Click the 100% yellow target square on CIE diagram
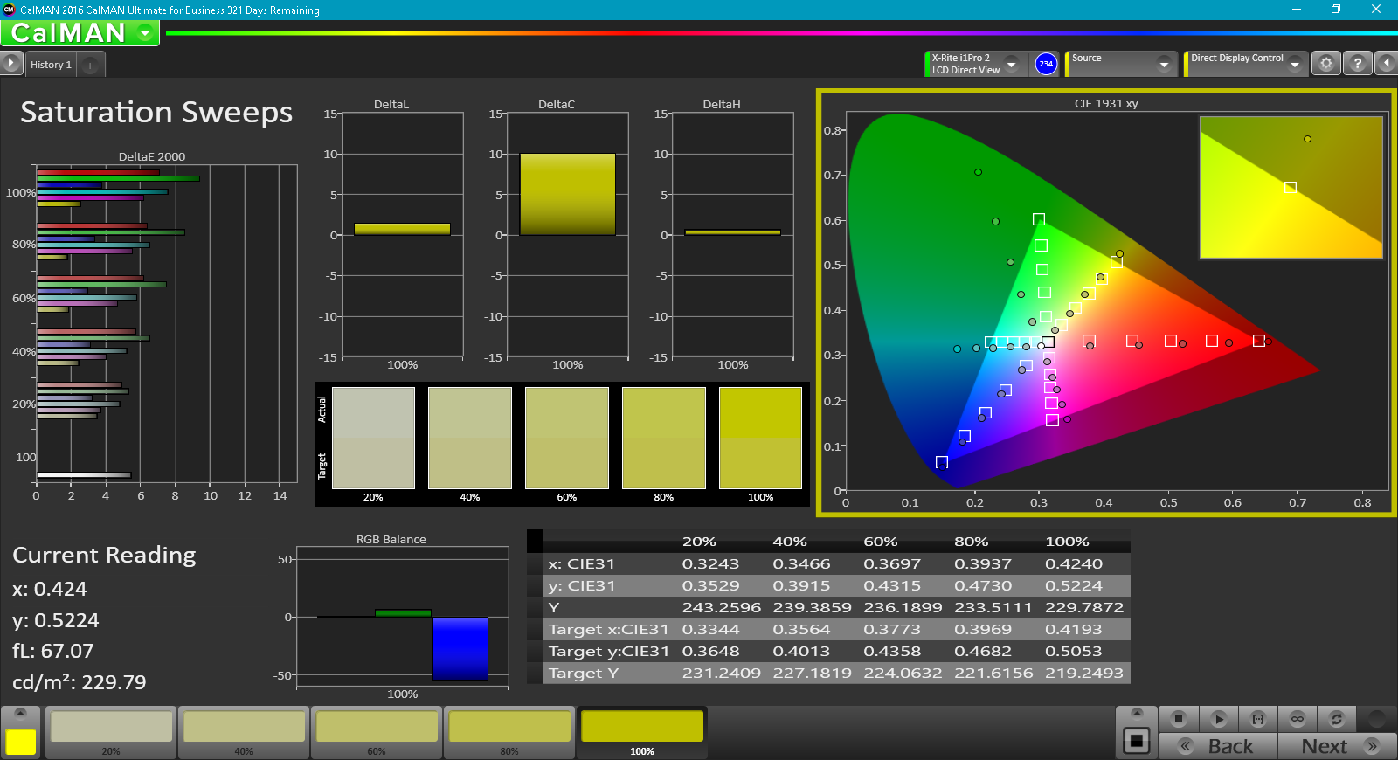 click(x=1117, y=262)
